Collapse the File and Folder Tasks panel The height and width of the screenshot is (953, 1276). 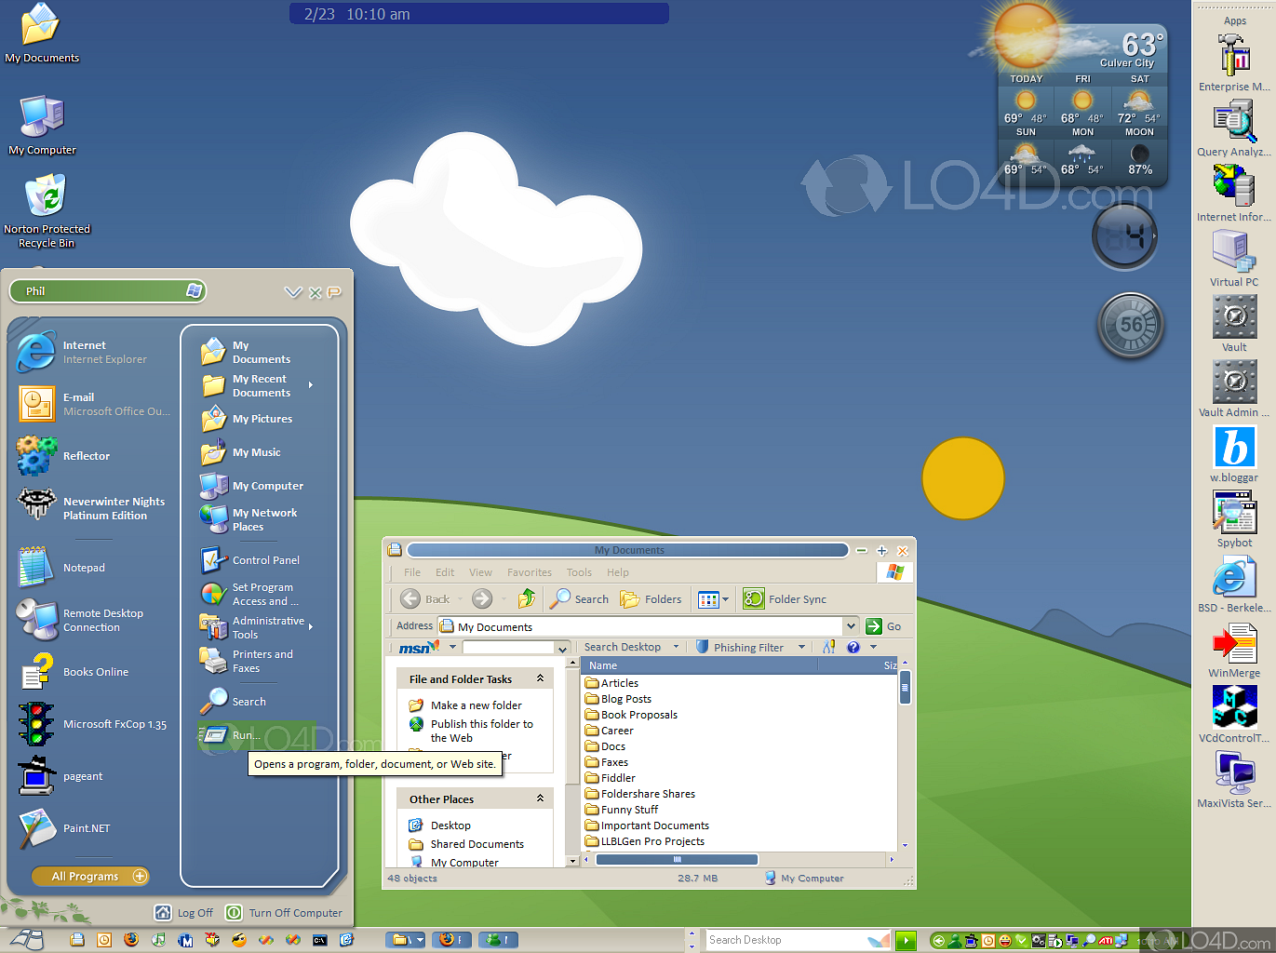tap(540, 679)
